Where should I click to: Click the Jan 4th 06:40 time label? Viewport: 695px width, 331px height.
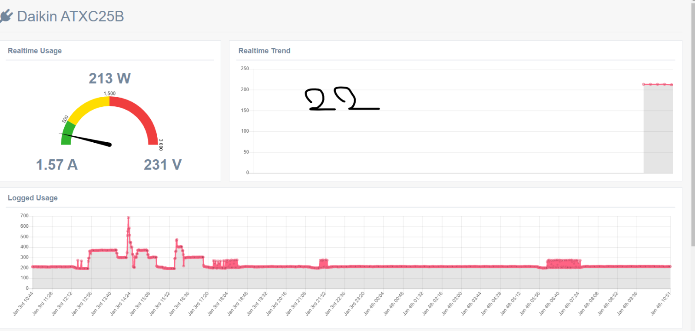tap(549, 303)
